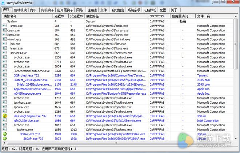Screen dimensions: 240x153
Task: Click the taskeng.exe row icon
Action: tap(5, 129)
